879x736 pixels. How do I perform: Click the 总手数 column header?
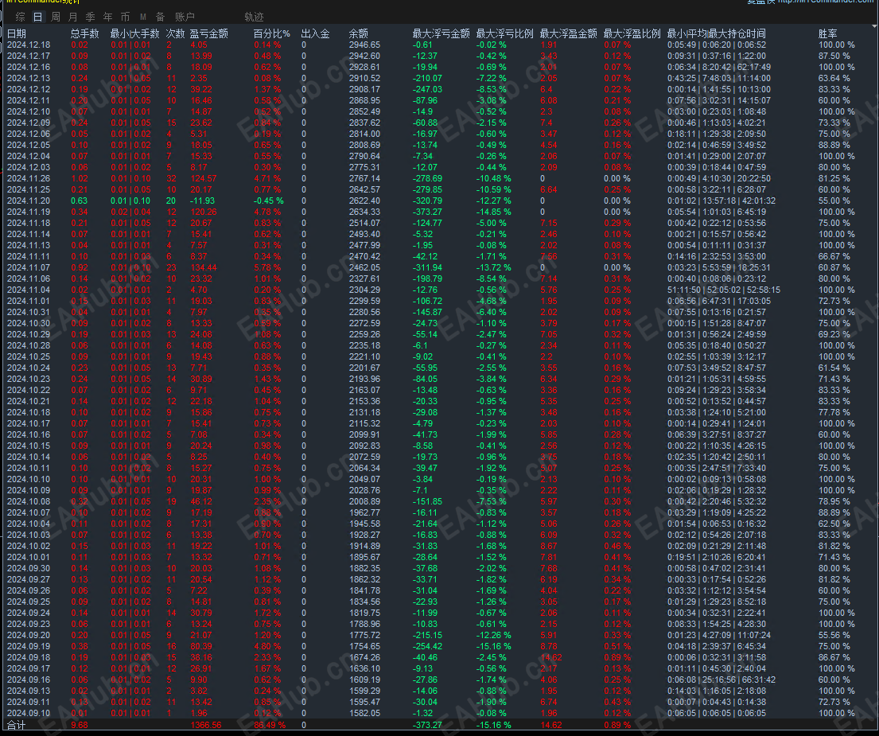click(x=84, y=33)
